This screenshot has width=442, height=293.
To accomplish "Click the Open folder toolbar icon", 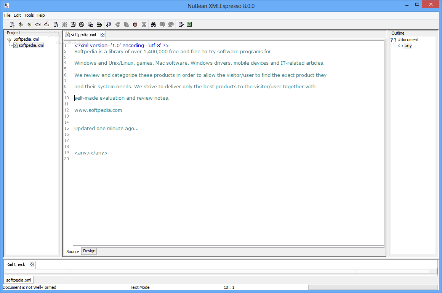I will point(38,24).
